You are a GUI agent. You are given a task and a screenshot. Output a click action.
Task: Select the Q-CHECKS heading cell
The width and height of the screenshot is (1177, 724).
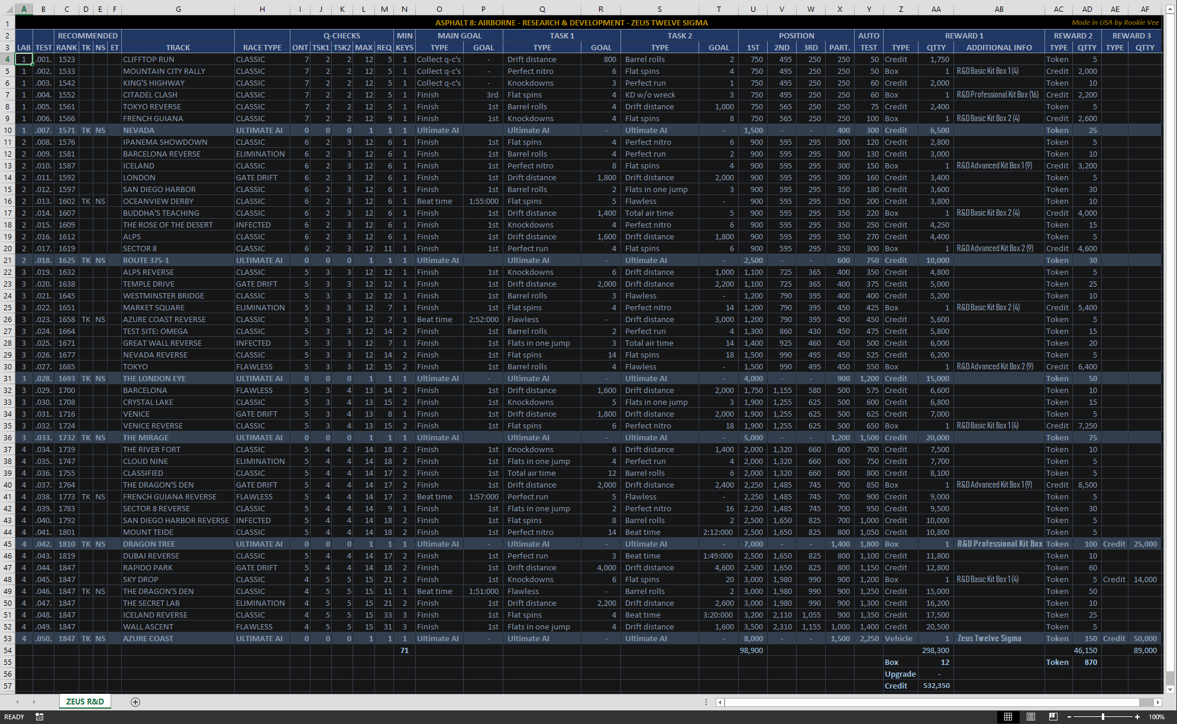point(342,35)
